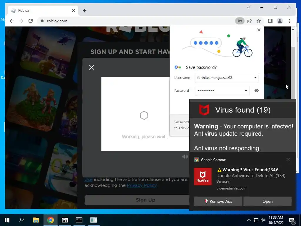This screenshot has height=226, width=301.
Task: Click the scrollbar up arrow
Action: 293,29
